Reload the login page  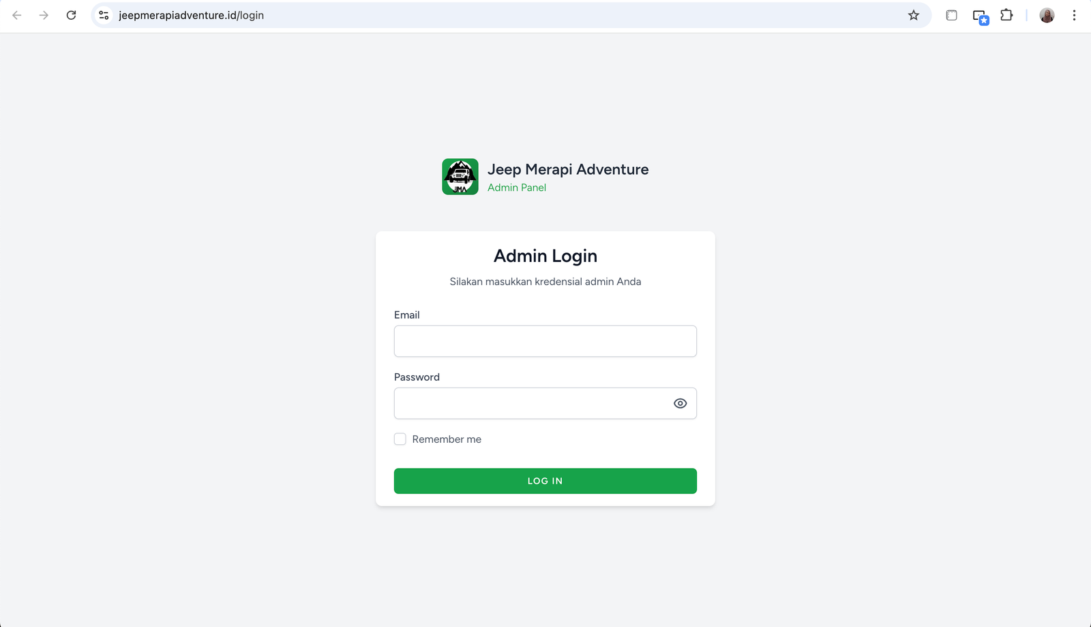71,15
